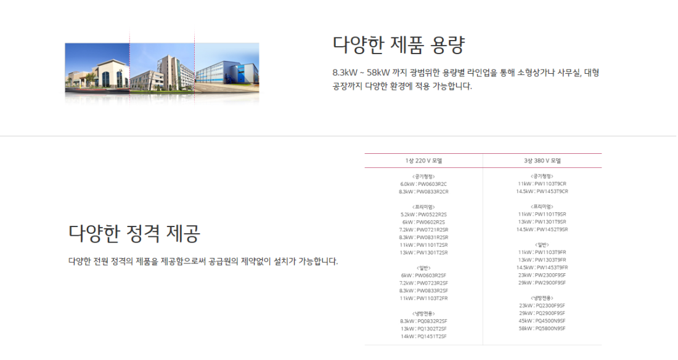Screen dimensions: 678x360
Task: Click '<프리미엄>' label in 1상 220 V column
Action: click(x=424, y=207)
